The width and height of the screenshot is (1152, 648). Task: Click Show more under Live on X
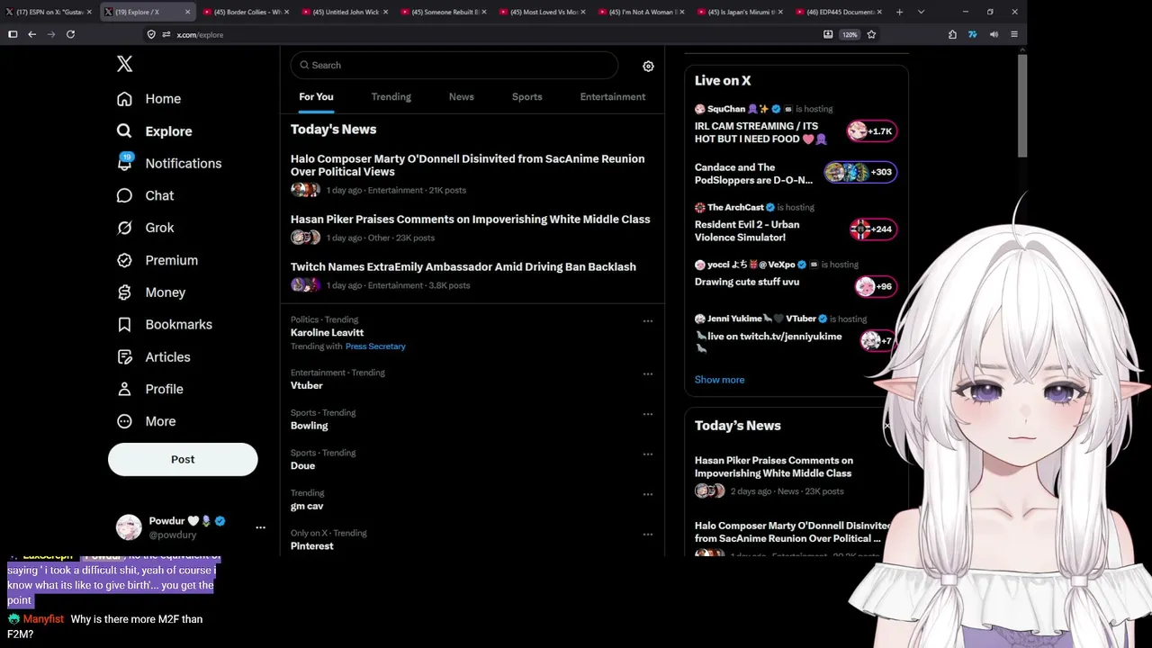(x=719, y=380)
